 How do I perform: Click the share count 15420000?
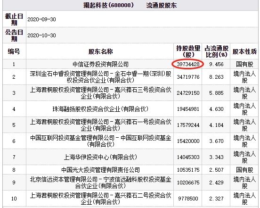pos(188,141)
